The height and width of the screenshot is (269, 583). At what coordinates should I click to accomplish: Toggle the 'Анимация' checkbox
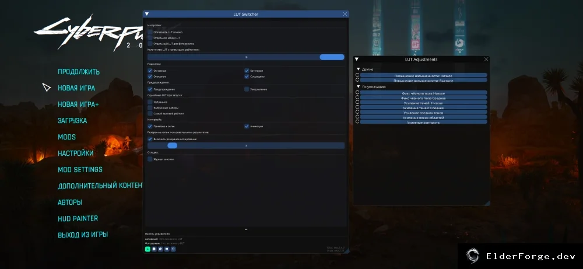click(247, 126)
